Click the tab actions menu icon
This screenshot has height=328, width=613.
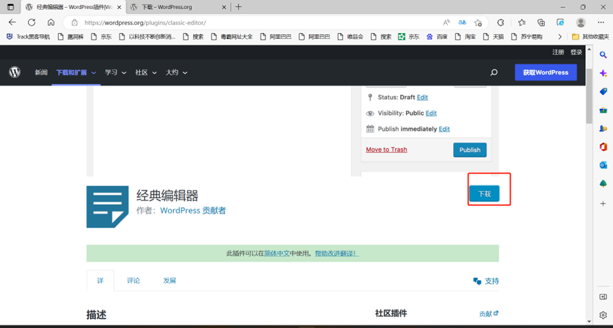coord(10,7)
